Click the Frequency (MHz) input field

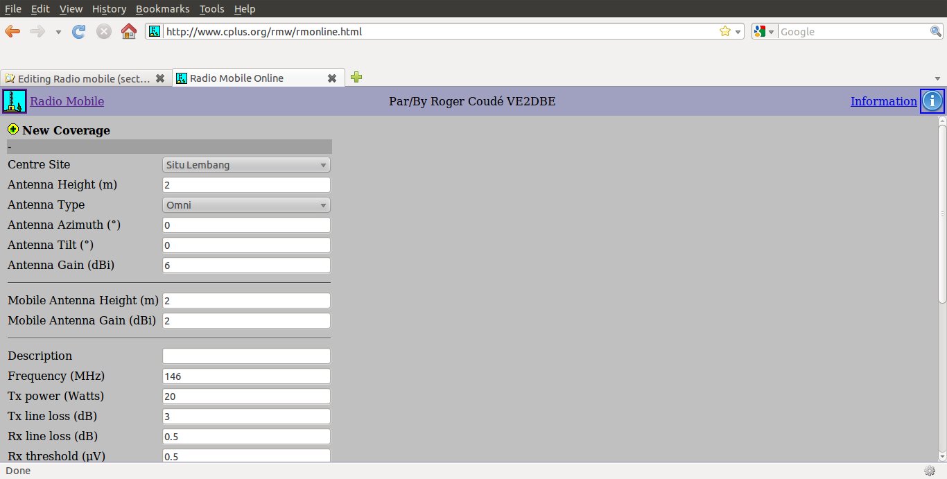(246, 376)
